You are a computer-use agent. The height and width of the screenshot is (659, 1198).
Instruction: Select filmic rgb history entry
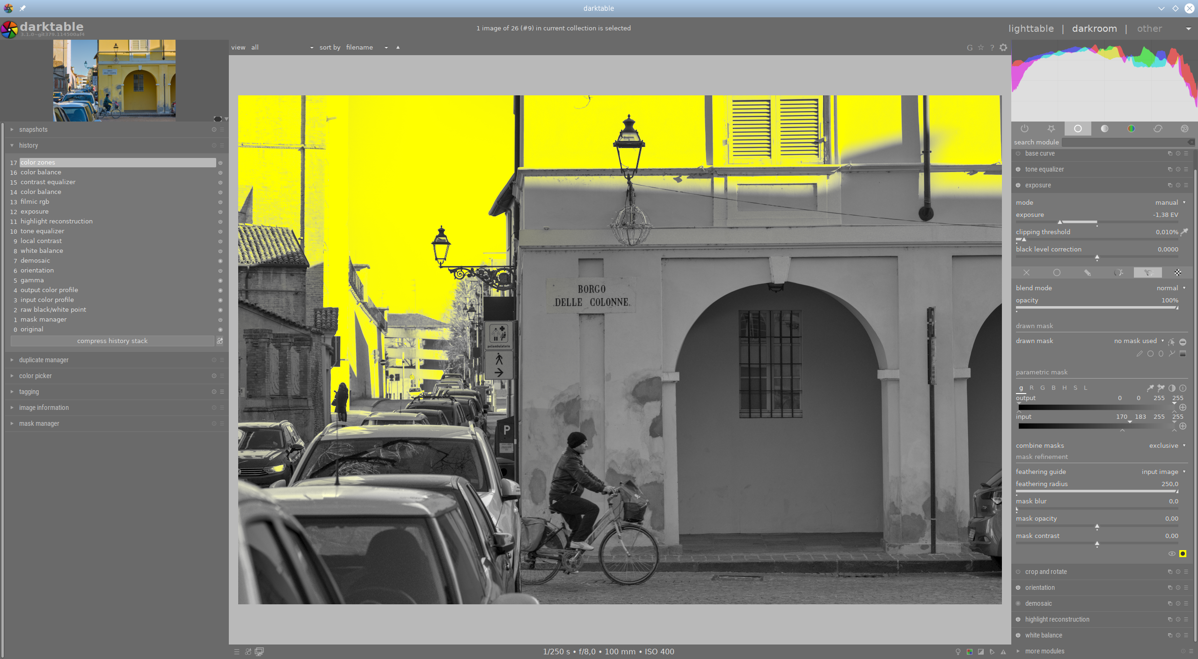[35, 201]
